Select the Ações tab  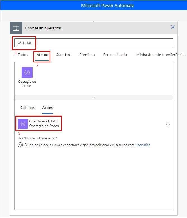[x=47, y=108]
